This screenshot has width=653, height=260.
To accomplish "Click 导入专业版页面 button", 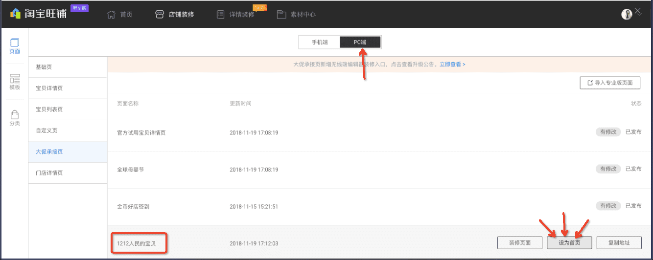I will coord(610,83).
